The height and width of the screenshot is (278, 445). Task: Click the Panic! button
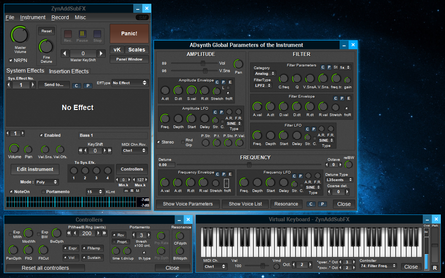click(129, 33)
